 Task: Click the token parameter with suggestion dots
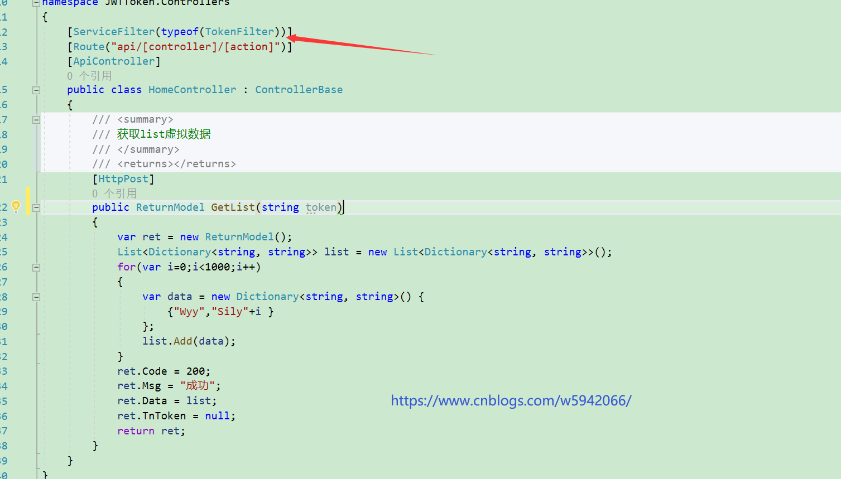pos(321,207)
